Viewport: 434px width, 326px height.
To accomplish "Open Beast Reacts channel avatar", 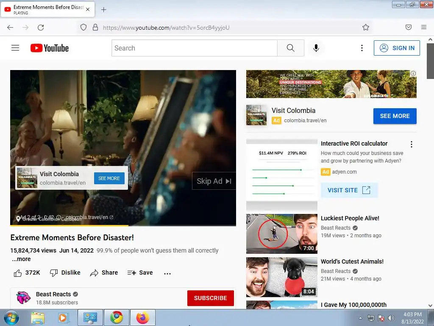I will 23,298.
